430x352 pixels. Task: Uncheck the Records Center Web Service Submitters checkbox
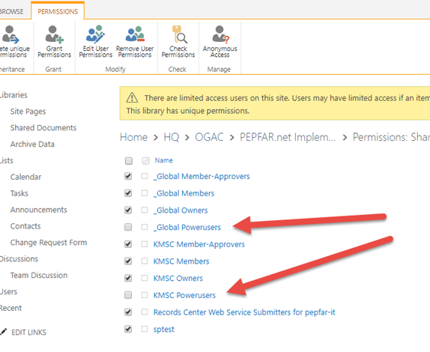coord(128,312)
